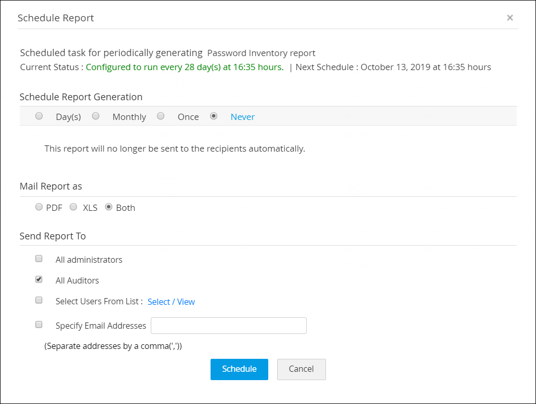Open the Select / View users link
536x404 pixels.
click(x=171, y=302)
